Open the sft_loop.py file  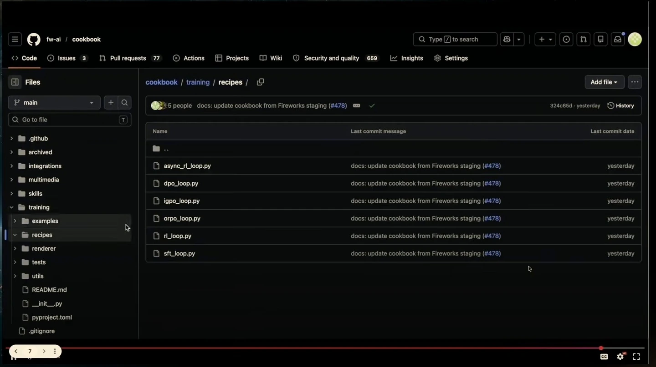(x=179, y=254)
